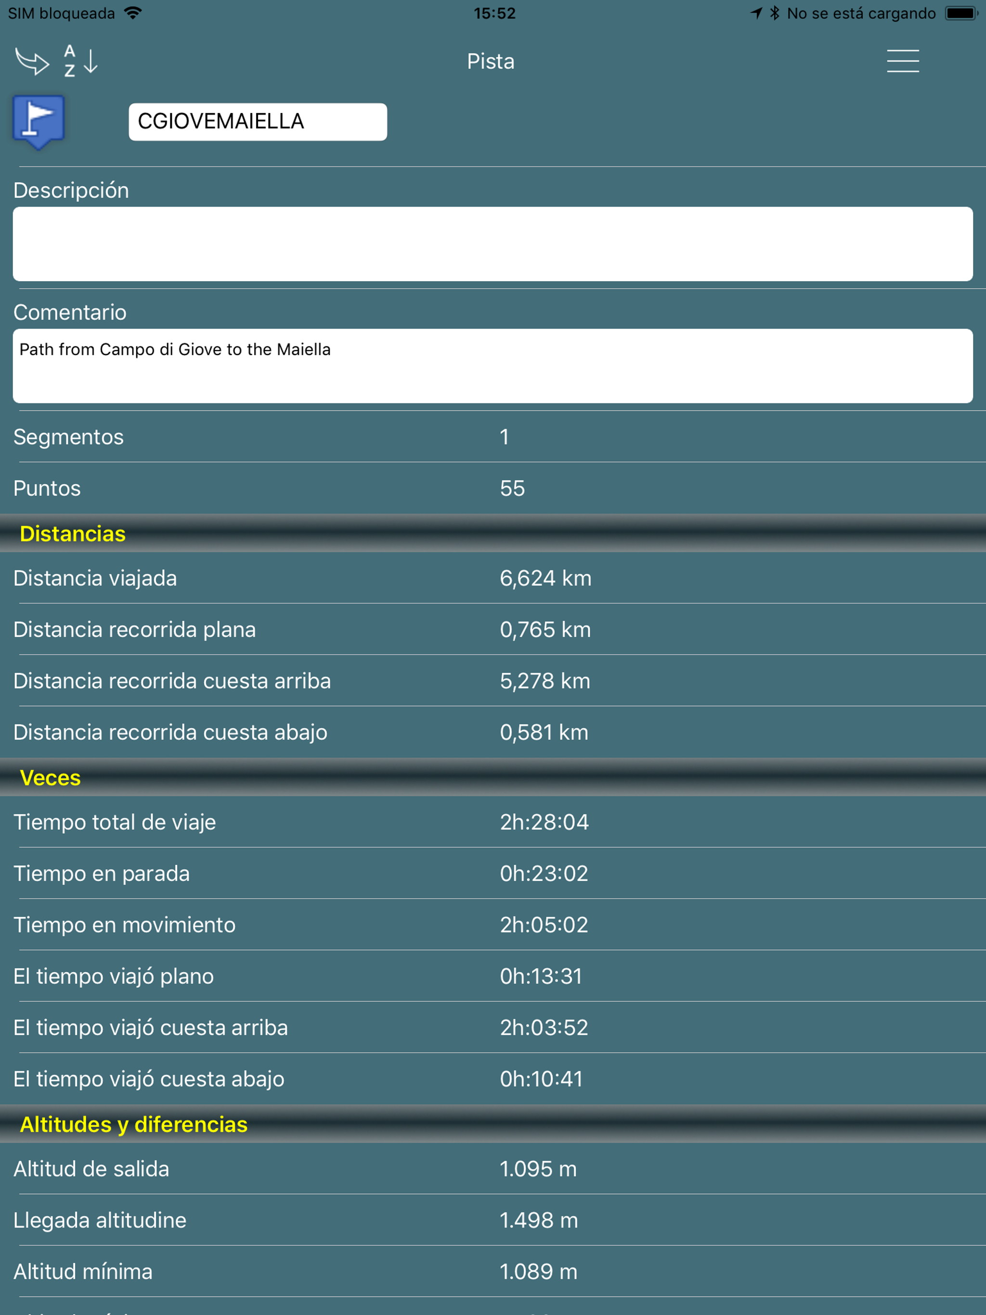Select the Puntos row value 55
This screenshot has width=986, height=1315.
(512, 488)
